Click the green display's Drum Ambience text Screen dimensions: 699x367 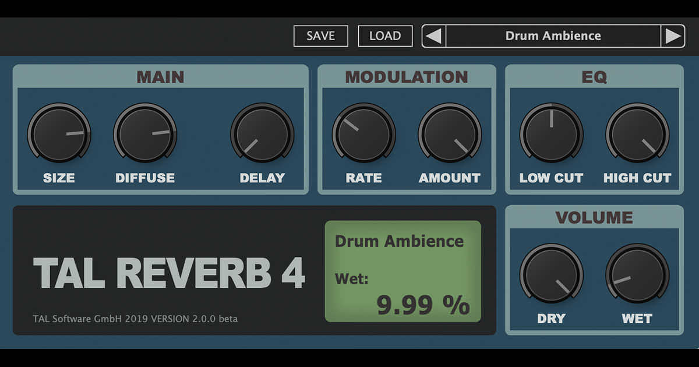click(399, 241)
